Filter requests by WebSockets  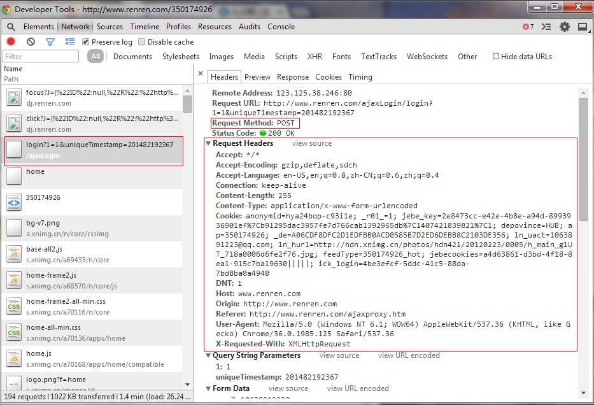(x=427, y=57)
